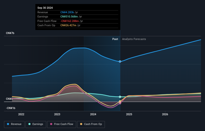Select the blue Revenue data point marker
Image resolution: width=205 pixels, height=131 pixels.
pyautogui.click(x=120, y=61)
